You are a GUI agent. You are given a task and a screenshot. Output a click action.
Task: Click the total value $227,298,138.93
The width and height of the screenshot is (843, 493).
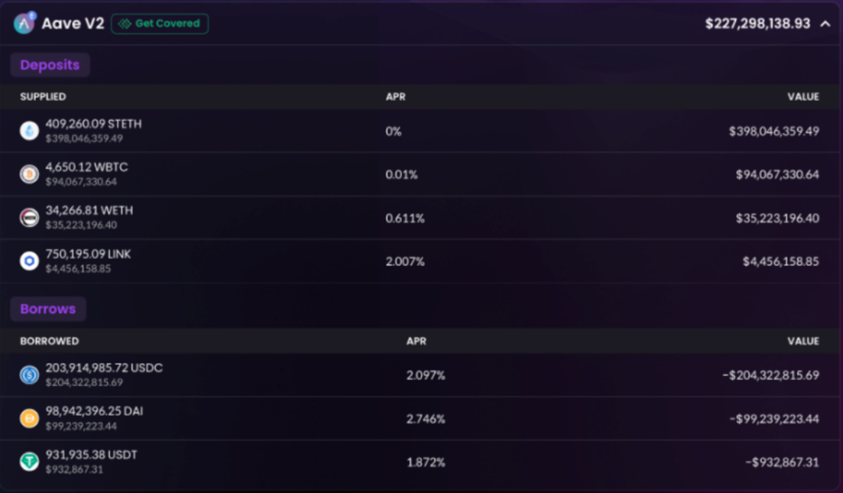click(757, 24)
